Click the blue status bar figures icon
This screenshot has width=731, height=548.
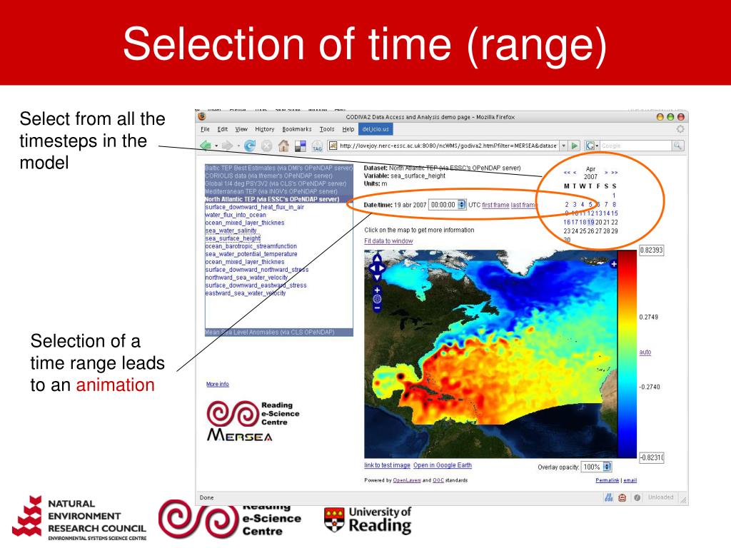pyautogui.click(x=609, y=497)
